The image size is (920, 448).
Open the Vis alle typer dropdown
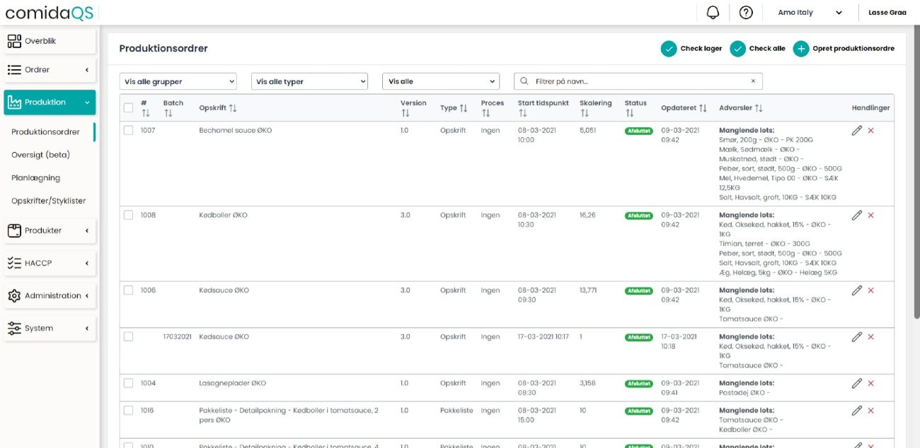[309, 81]
